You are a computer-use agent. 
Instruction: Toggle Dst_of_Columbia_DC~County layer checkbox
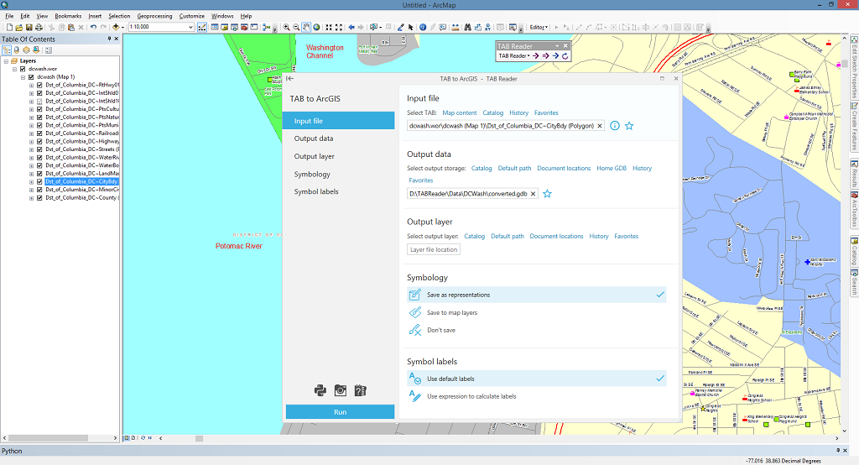pyautogui.click(x=39, y=197)
